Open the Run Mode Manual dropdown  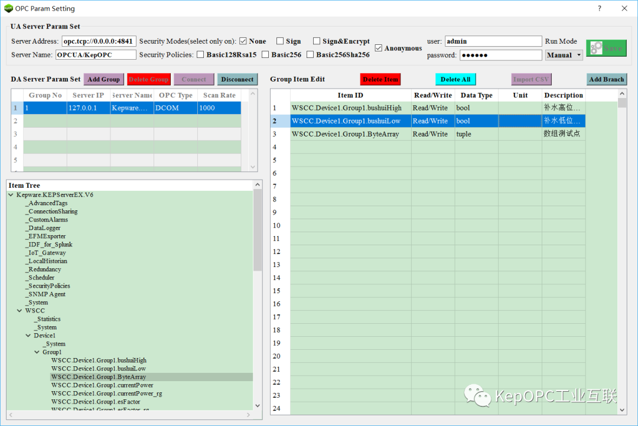tap(564, 55)
